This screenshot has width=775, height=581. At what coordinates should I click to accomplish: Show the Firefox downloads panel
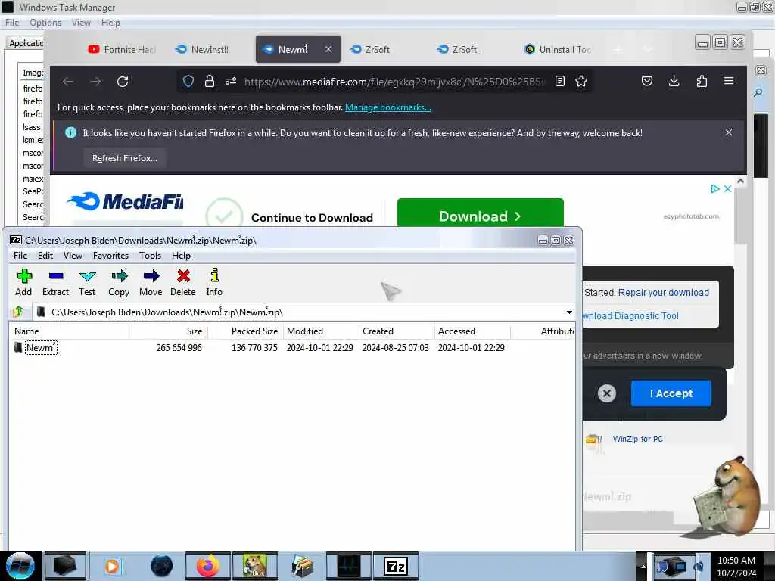point(674,81)
